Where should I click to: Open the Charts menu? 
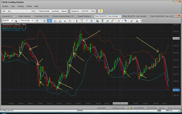[29, 6]
